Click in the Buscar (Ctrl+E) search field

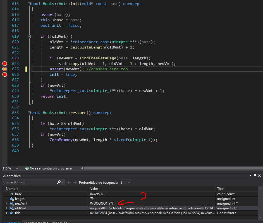[28, 182]
